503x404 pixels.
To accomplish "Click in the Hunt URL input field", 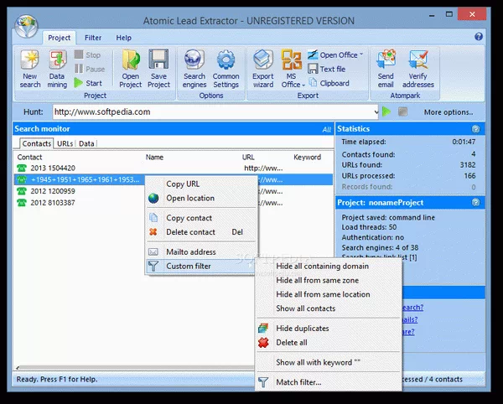I will pyautogui.click(x=213, y=112).
